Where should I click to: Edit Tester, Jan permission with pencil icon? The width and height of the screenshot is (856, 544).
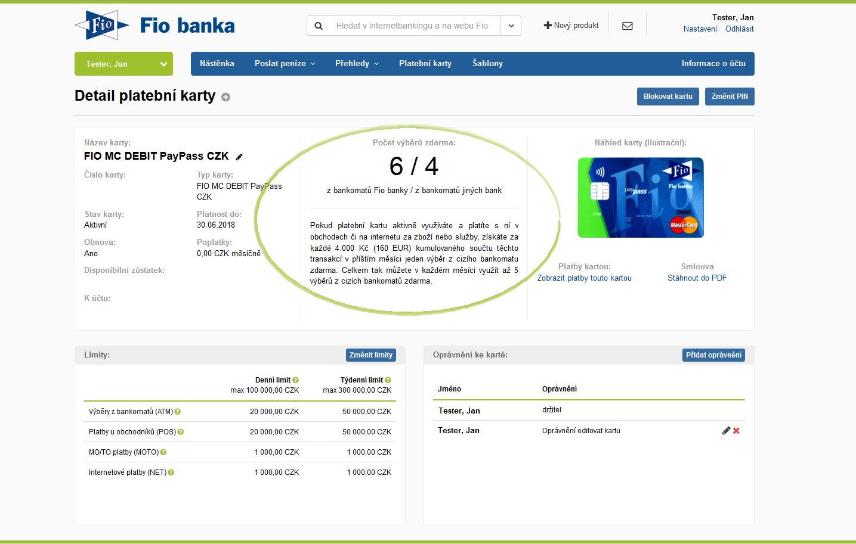tap(726, 431)
